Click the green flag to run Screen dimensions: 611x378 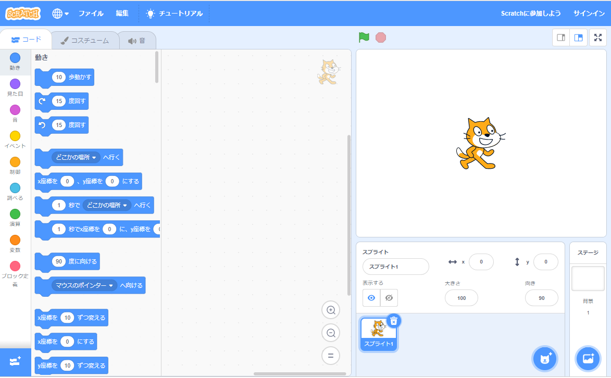tap(364, 37)
